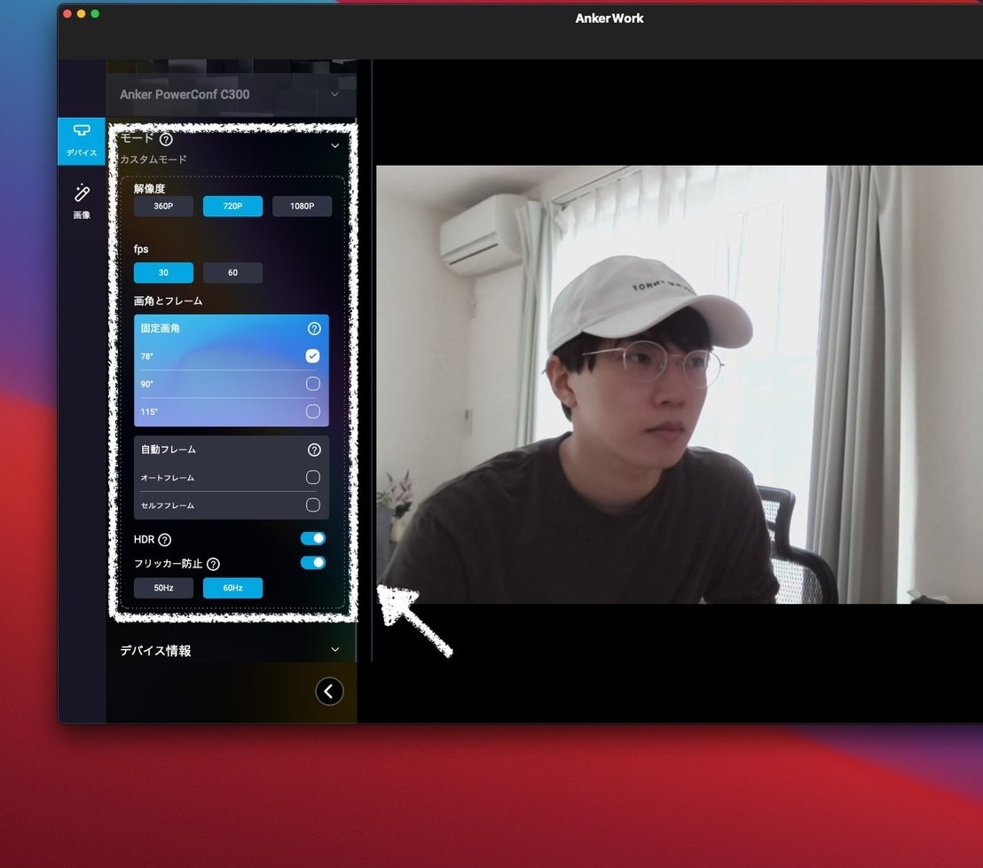Toggle the HDR switch off
Image resolution: width=983 pixels, height=868 pixels.
point(312,538)
